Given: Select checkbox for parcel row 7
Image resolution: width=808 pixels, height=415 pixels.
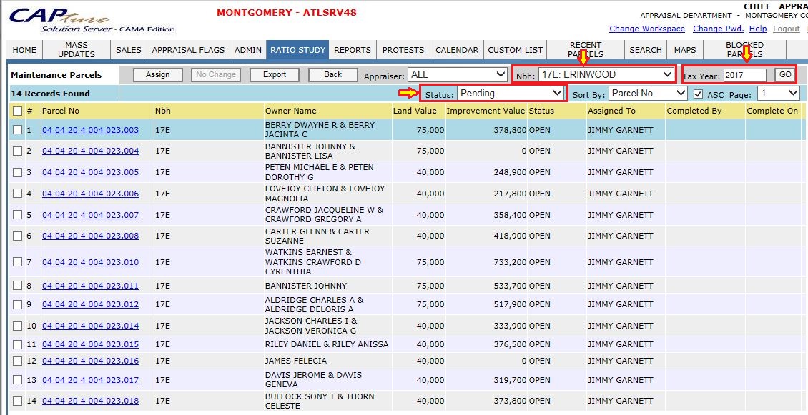Looking at the screenshot, I should (18, 262).
